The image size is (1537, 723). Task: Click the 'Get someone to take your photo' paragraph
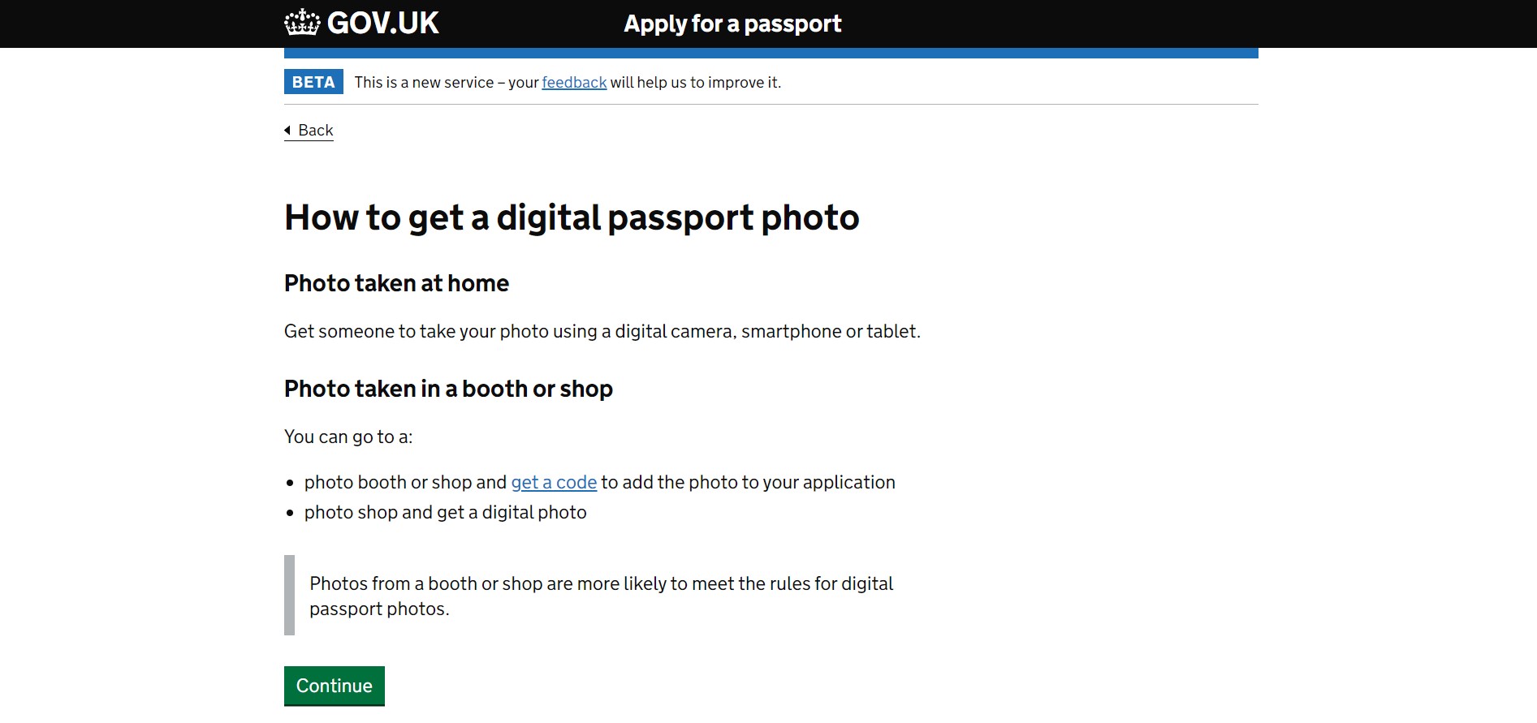[602, 331]
